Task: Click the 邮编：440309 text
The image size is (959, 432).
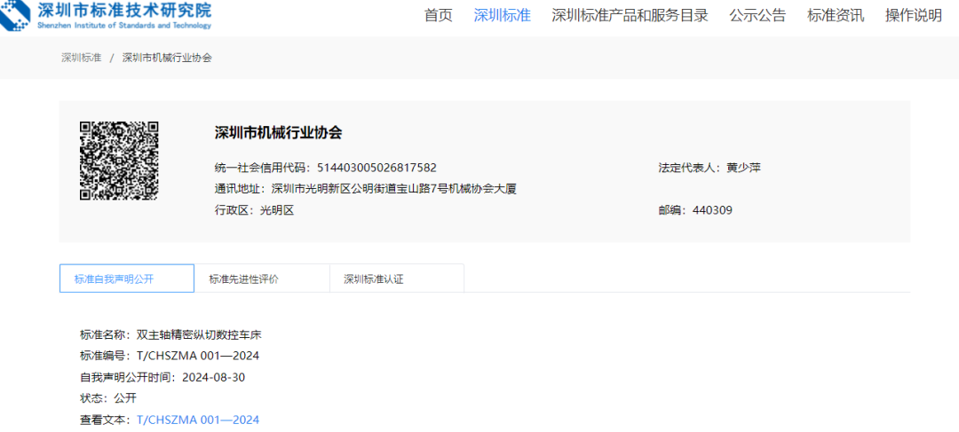Action: pos(695,210)
